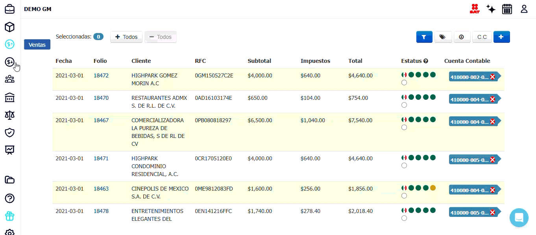Open the bank building icon in the sidebar
The height and width of the screenshot is (235, 536).
(9, 97)
